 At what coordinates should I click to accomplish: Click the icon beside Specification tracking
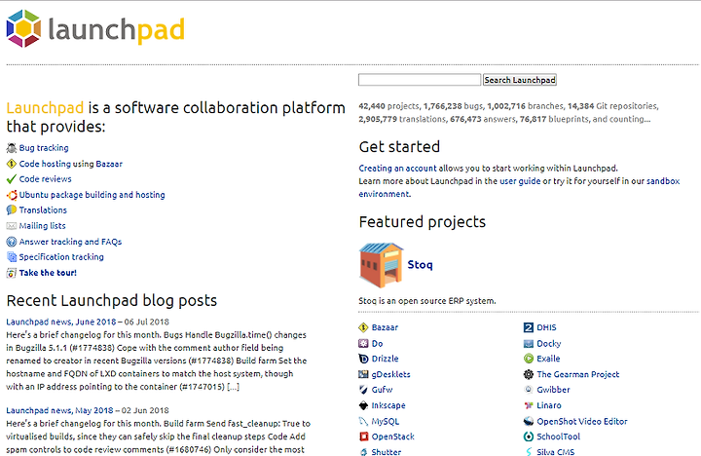(x=11, y=257)
